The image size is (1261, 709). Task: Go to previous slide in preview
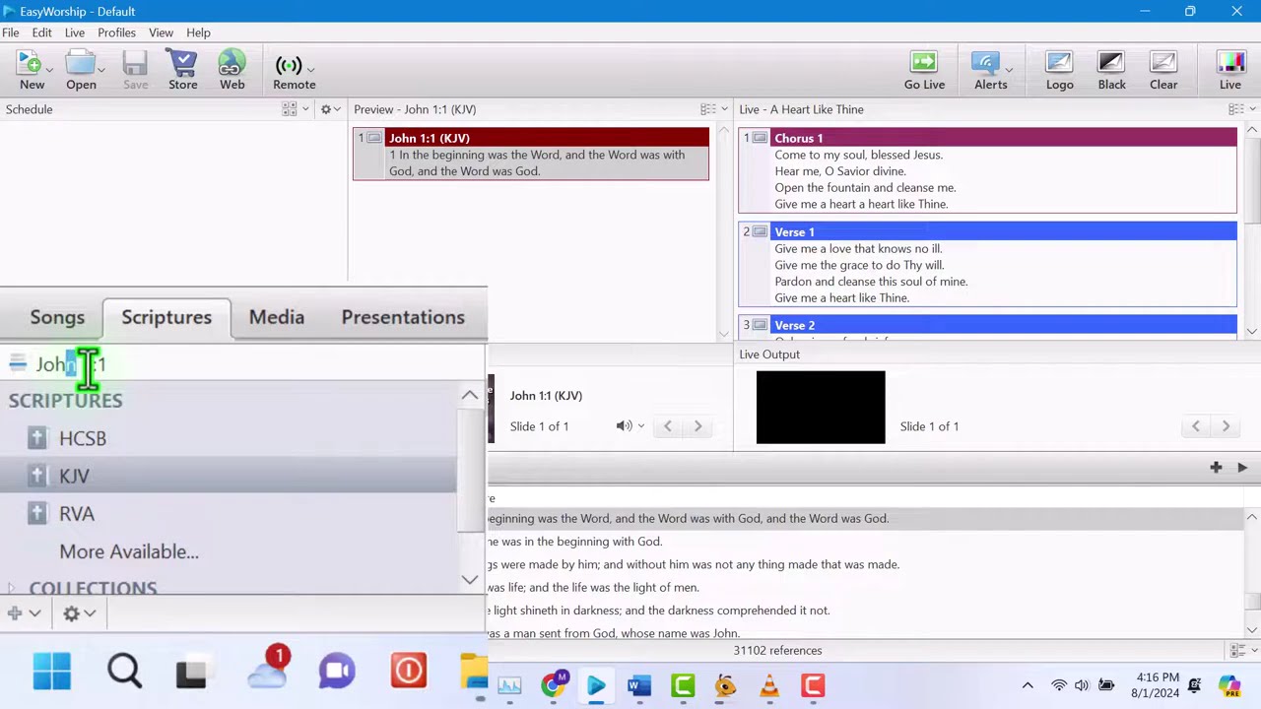(668, 426)
